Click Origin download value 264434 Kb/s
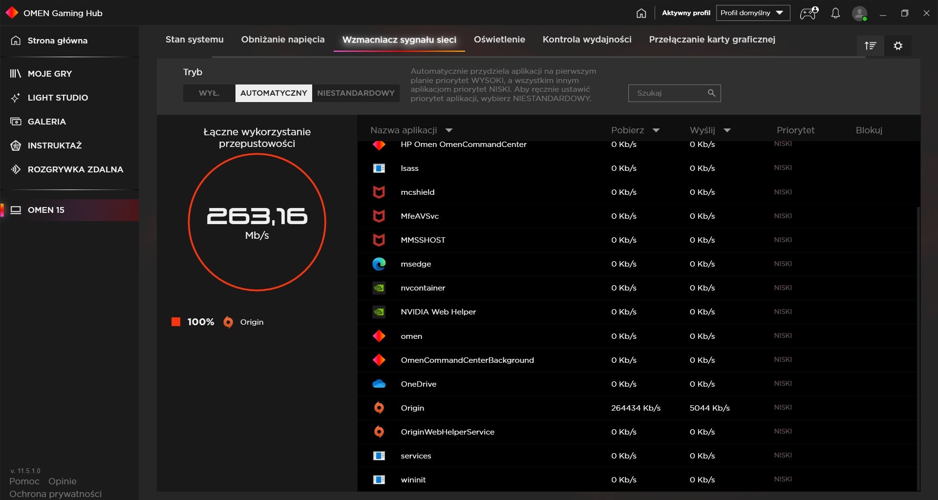This screenshot has height=500, width=938. (636, 408)
